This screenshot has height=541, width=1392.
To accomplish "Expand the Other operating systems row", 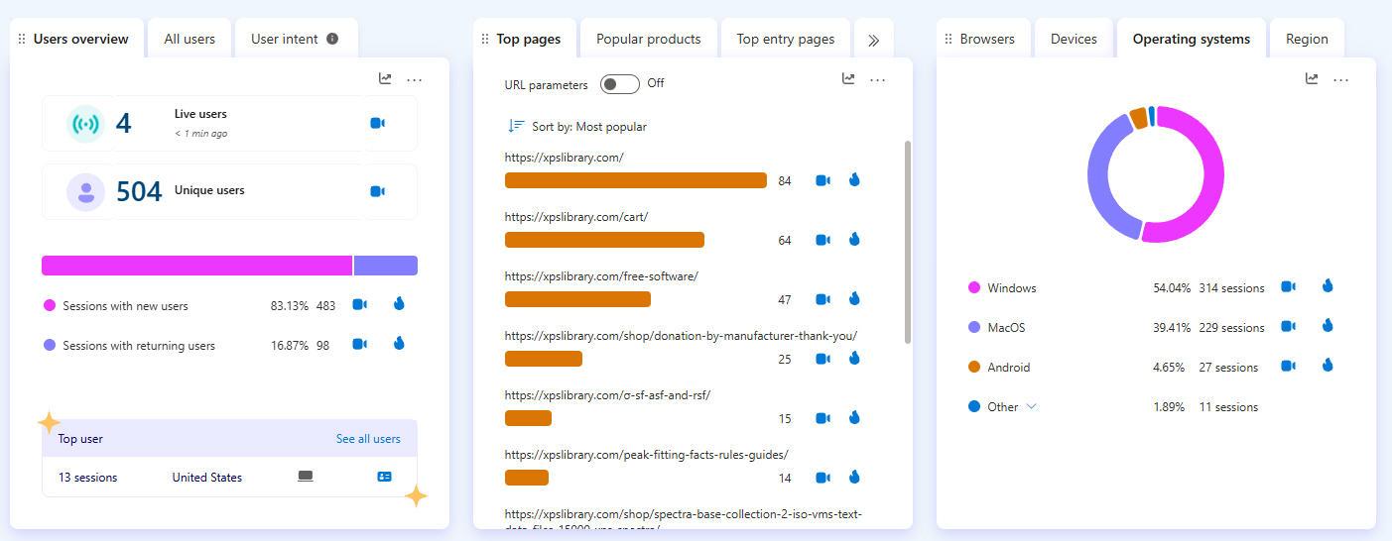I will (x=1031, y=406).
